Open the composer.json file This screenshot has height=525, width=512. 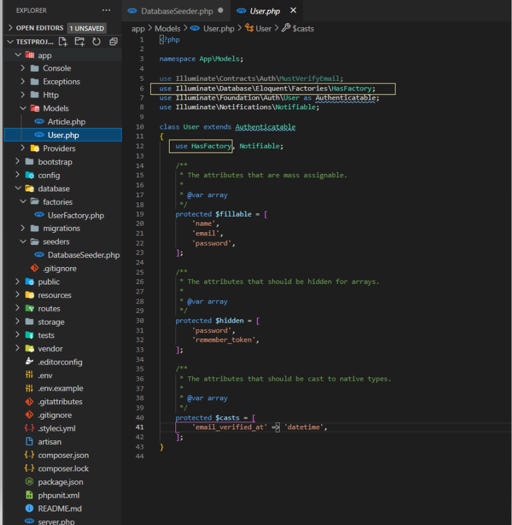tap(63, 455)
